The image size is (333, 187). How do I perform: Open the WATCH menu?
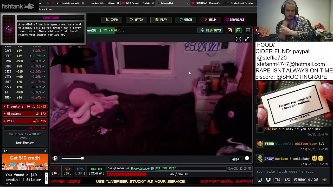(x=136, y=20)
